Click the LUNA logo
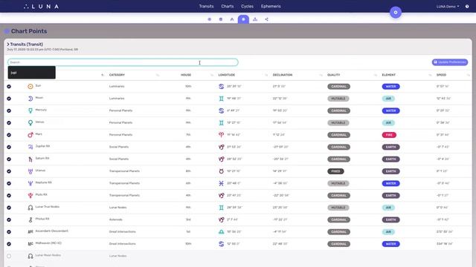 [42, 7]
